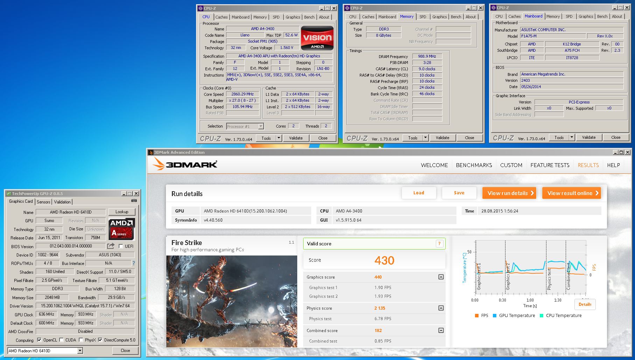Screen dimensions: 635x360
Task: Click the CPU-Z Memory window title icon
Action: click(347, 8)
